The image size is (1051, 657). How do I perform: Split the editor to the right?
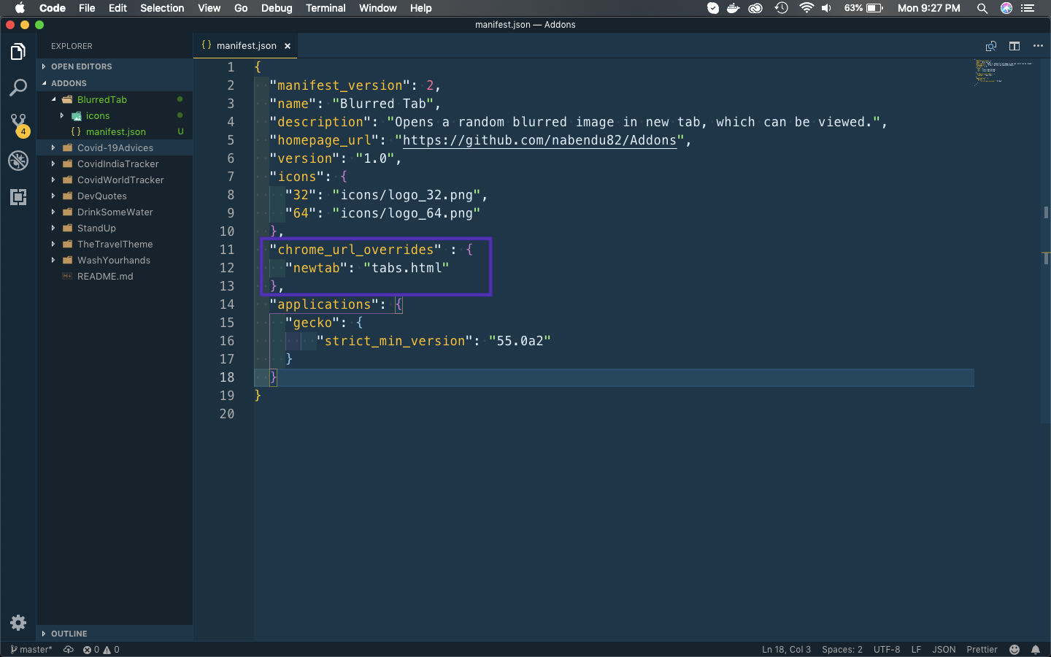(1015, 46)
